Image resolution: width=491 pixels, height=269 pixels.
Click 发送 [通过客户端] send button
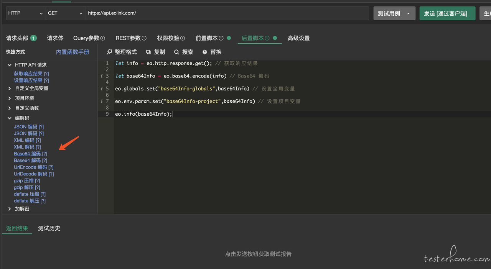coord(447,13)
